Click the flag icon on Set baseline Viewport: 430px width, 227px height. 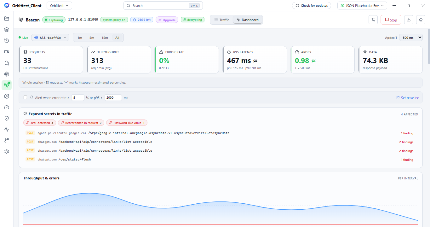(x=398, y=98)
